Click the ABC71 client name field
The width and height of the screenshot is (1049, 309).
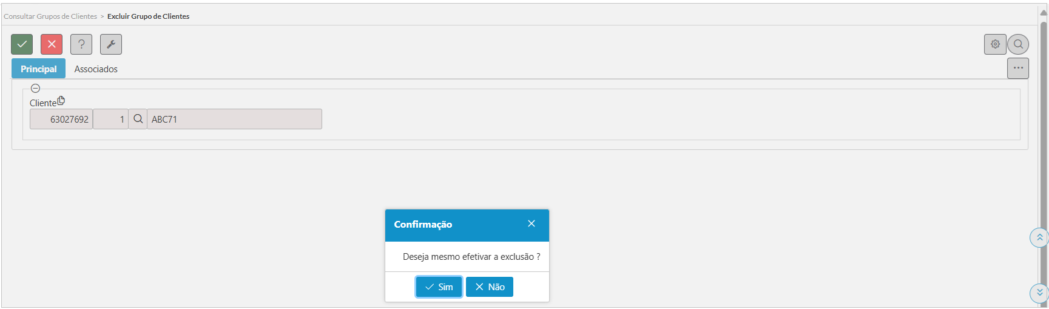tap(234, 119)
